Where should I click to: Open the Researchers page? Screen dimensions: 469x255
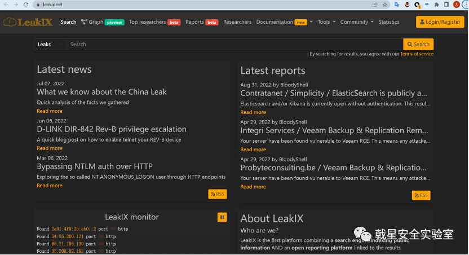[237, 22]
